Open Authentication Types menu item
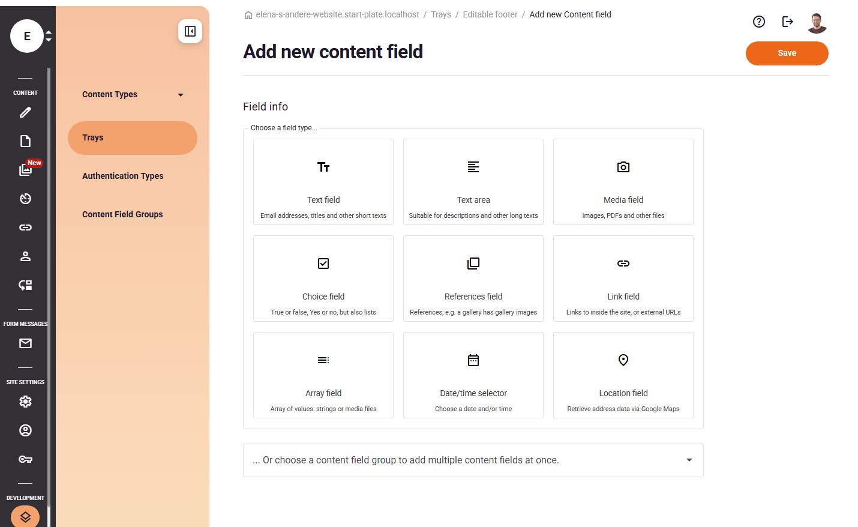858x527 pixels. (x=123, y=176)
